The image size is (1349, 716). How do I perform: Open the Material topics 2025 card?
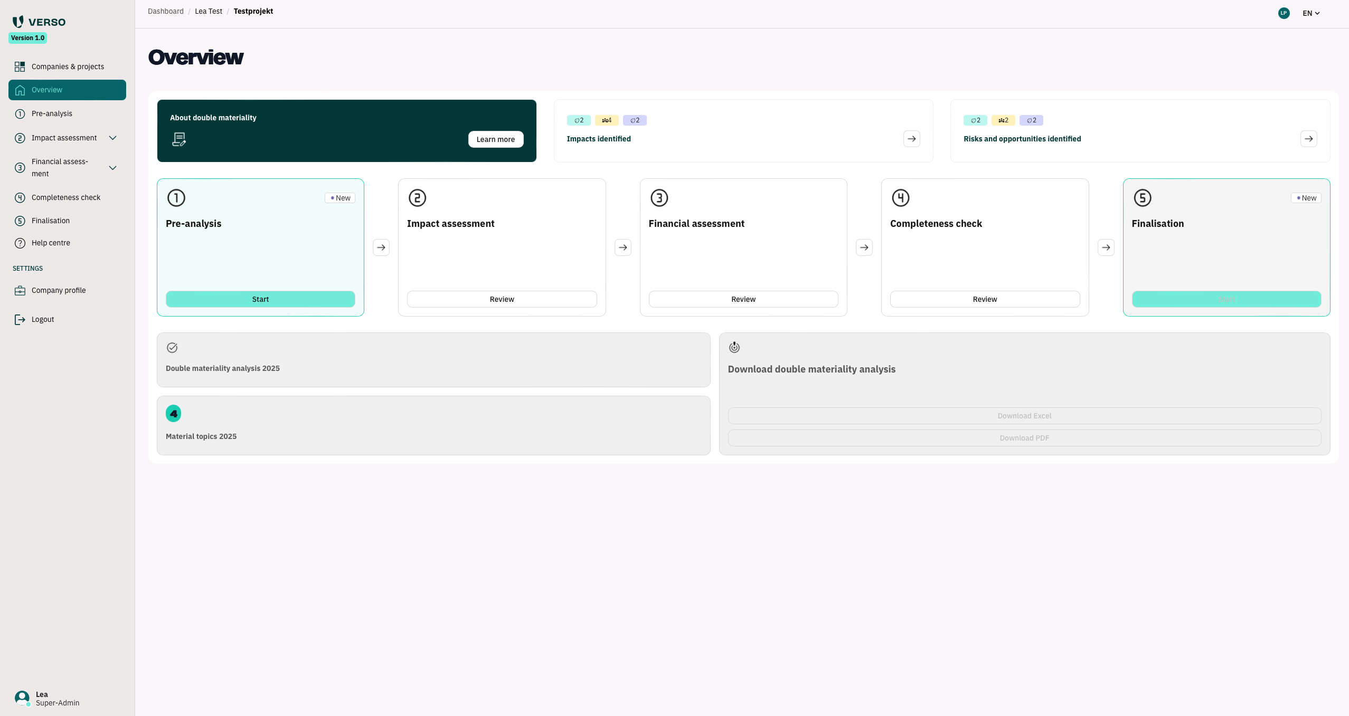(x=433, y=426)
